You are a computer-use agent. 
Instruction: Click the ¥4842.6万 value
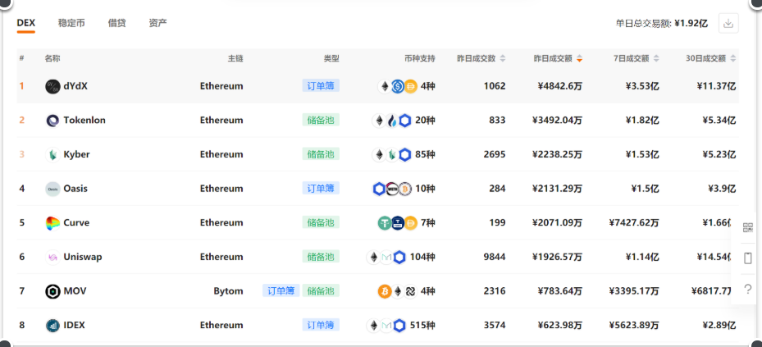(560, 86)
